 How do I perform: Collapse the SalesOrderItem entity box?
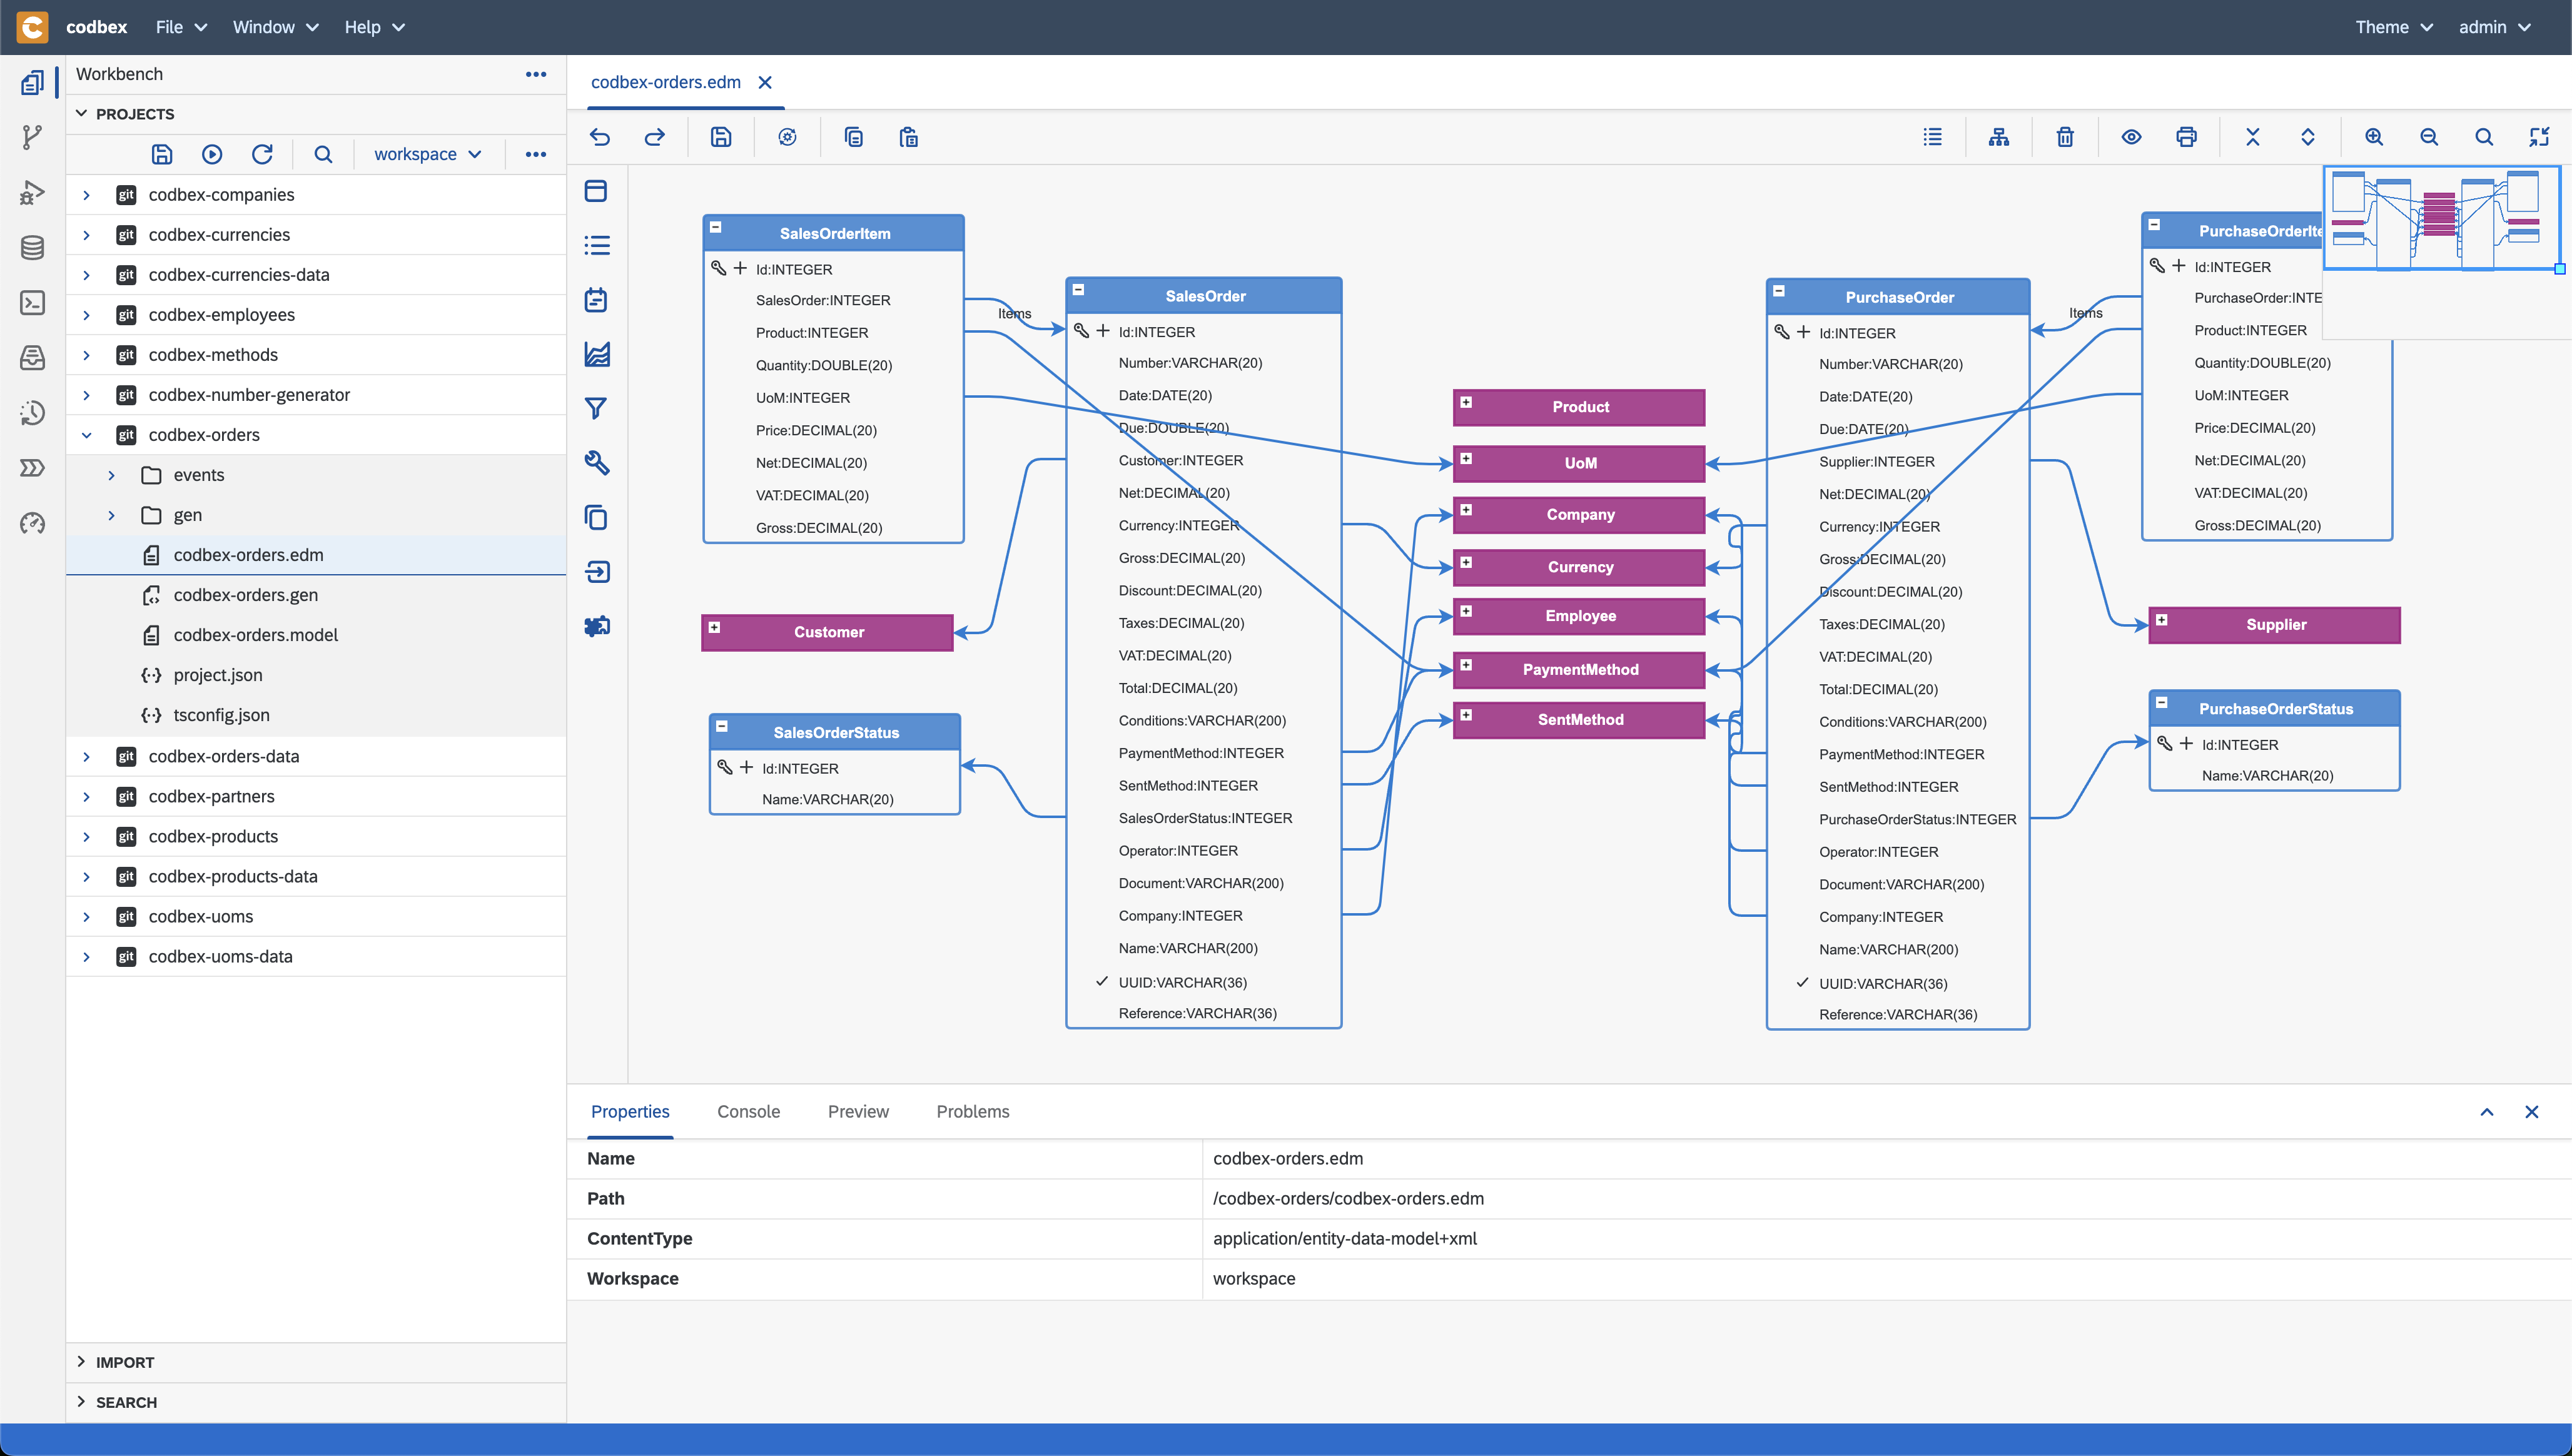tap(716, 227)
